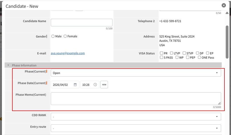Open the Phase(Current) dropdown
The image size is (231, 135).
(136, 73)
